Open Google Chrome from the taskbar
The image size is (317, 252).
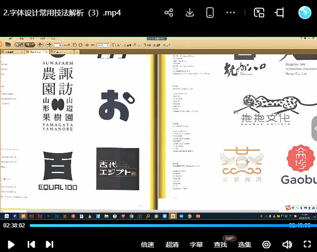(x=131, y=216)
